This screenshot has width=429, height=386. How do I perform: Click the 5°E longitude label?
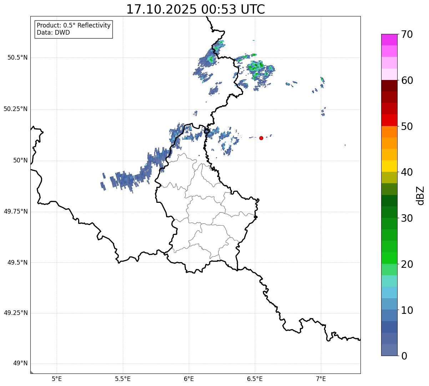(57, 379)
